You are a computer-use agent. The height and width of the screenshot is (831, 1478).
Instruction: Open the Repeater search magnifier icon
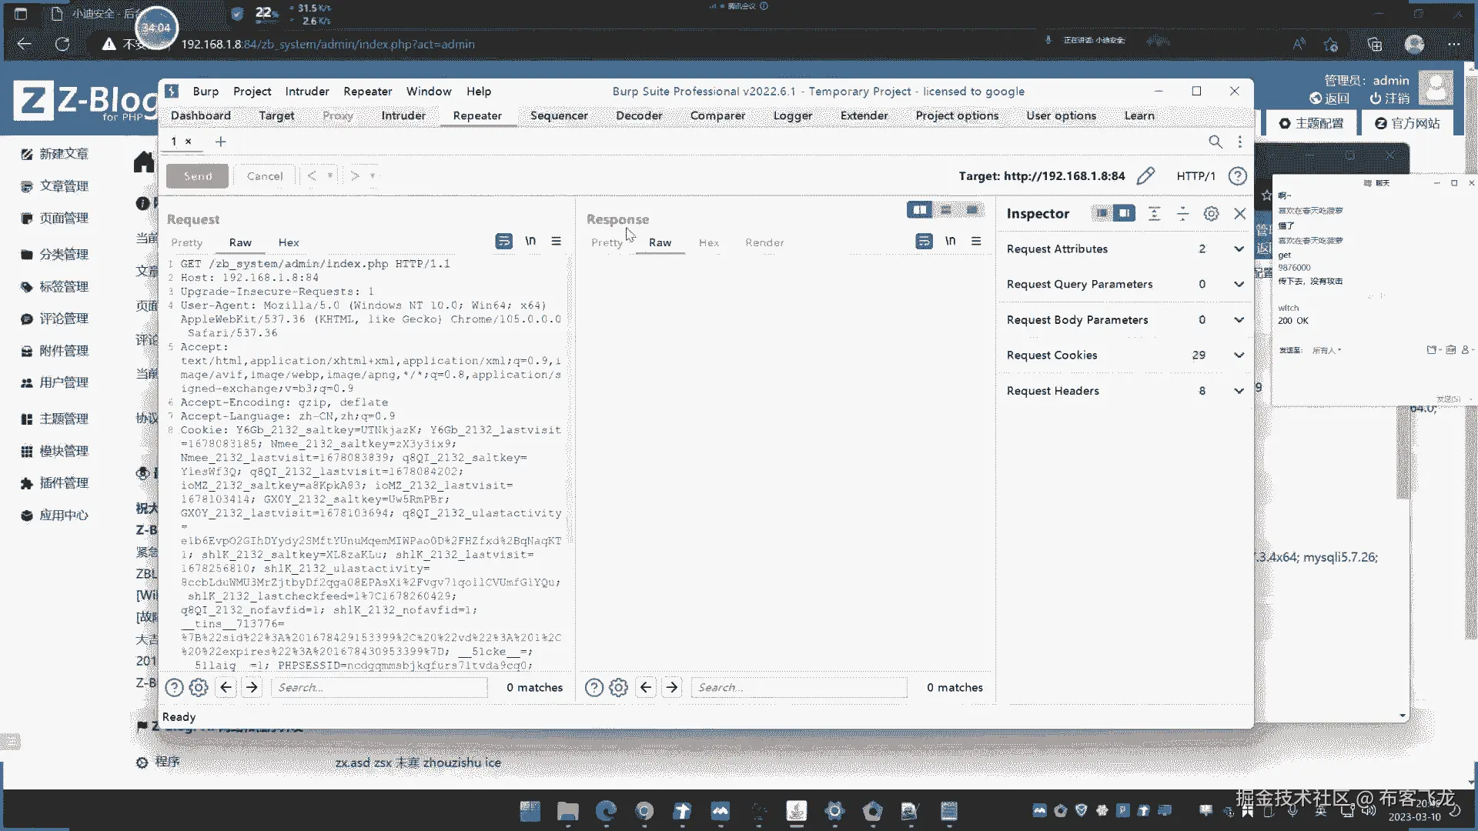[1215, 142]
